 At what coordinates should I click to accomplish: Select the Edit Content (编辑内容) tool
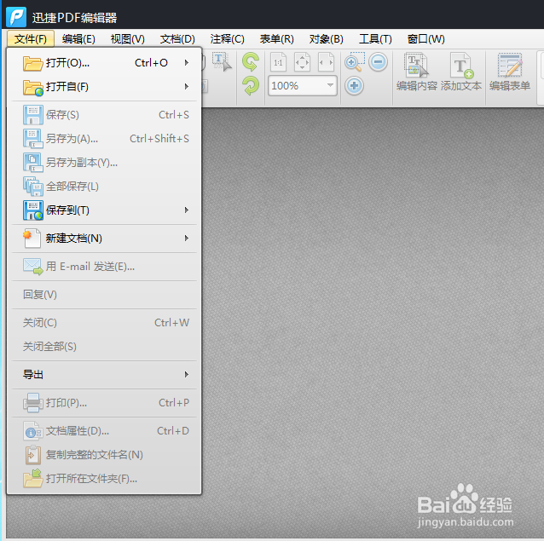(416, 72)
